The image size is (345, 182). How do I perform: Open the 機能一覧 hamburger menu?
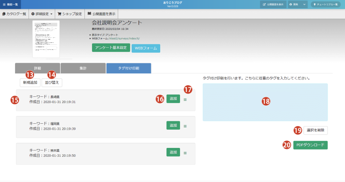click(10, 4)
